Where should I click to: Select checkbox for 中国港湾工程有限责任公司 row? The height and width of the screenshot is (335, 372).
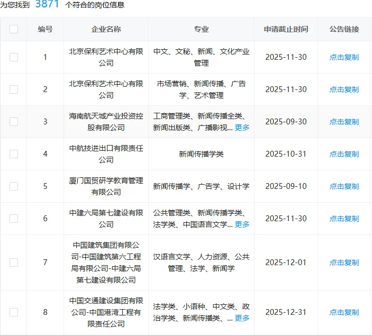coord(14,312)
